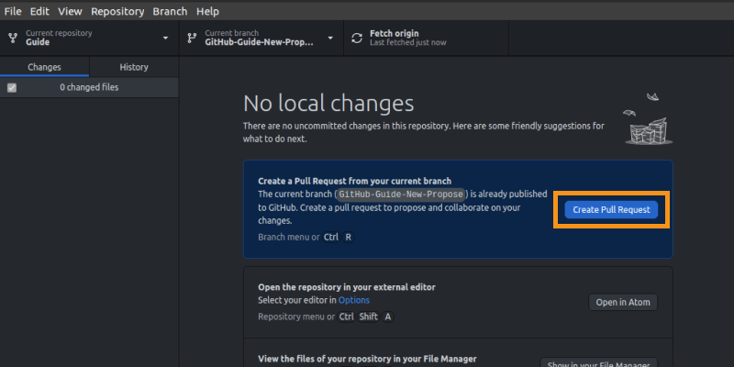Open the Repository menu
Image resolution: width=734 pixels, height=367 pixels.
[x=117, y=11]
